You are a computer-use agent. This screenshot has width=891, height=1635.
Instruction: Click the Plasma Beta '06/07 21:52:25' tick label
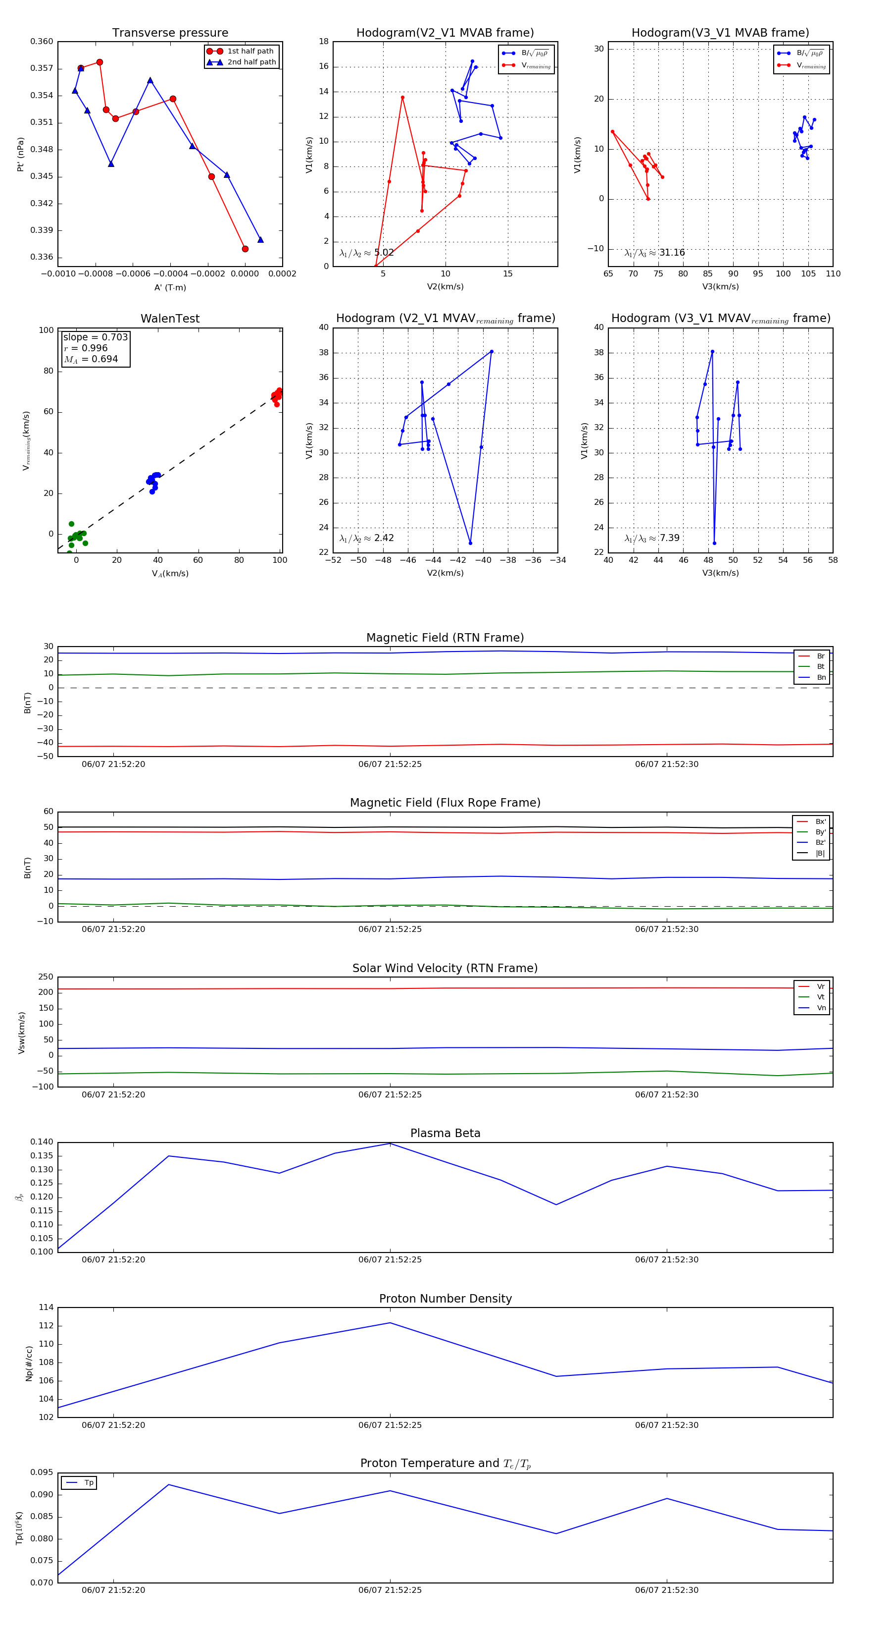click(390, 1260)
